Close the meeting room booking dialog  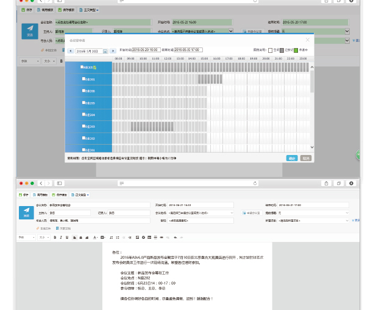[x=307, y=40]
